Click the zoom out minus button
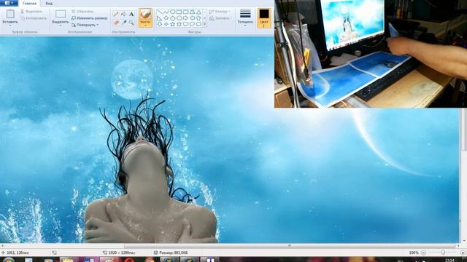The image size is (467, 262). tap(423, 253)
